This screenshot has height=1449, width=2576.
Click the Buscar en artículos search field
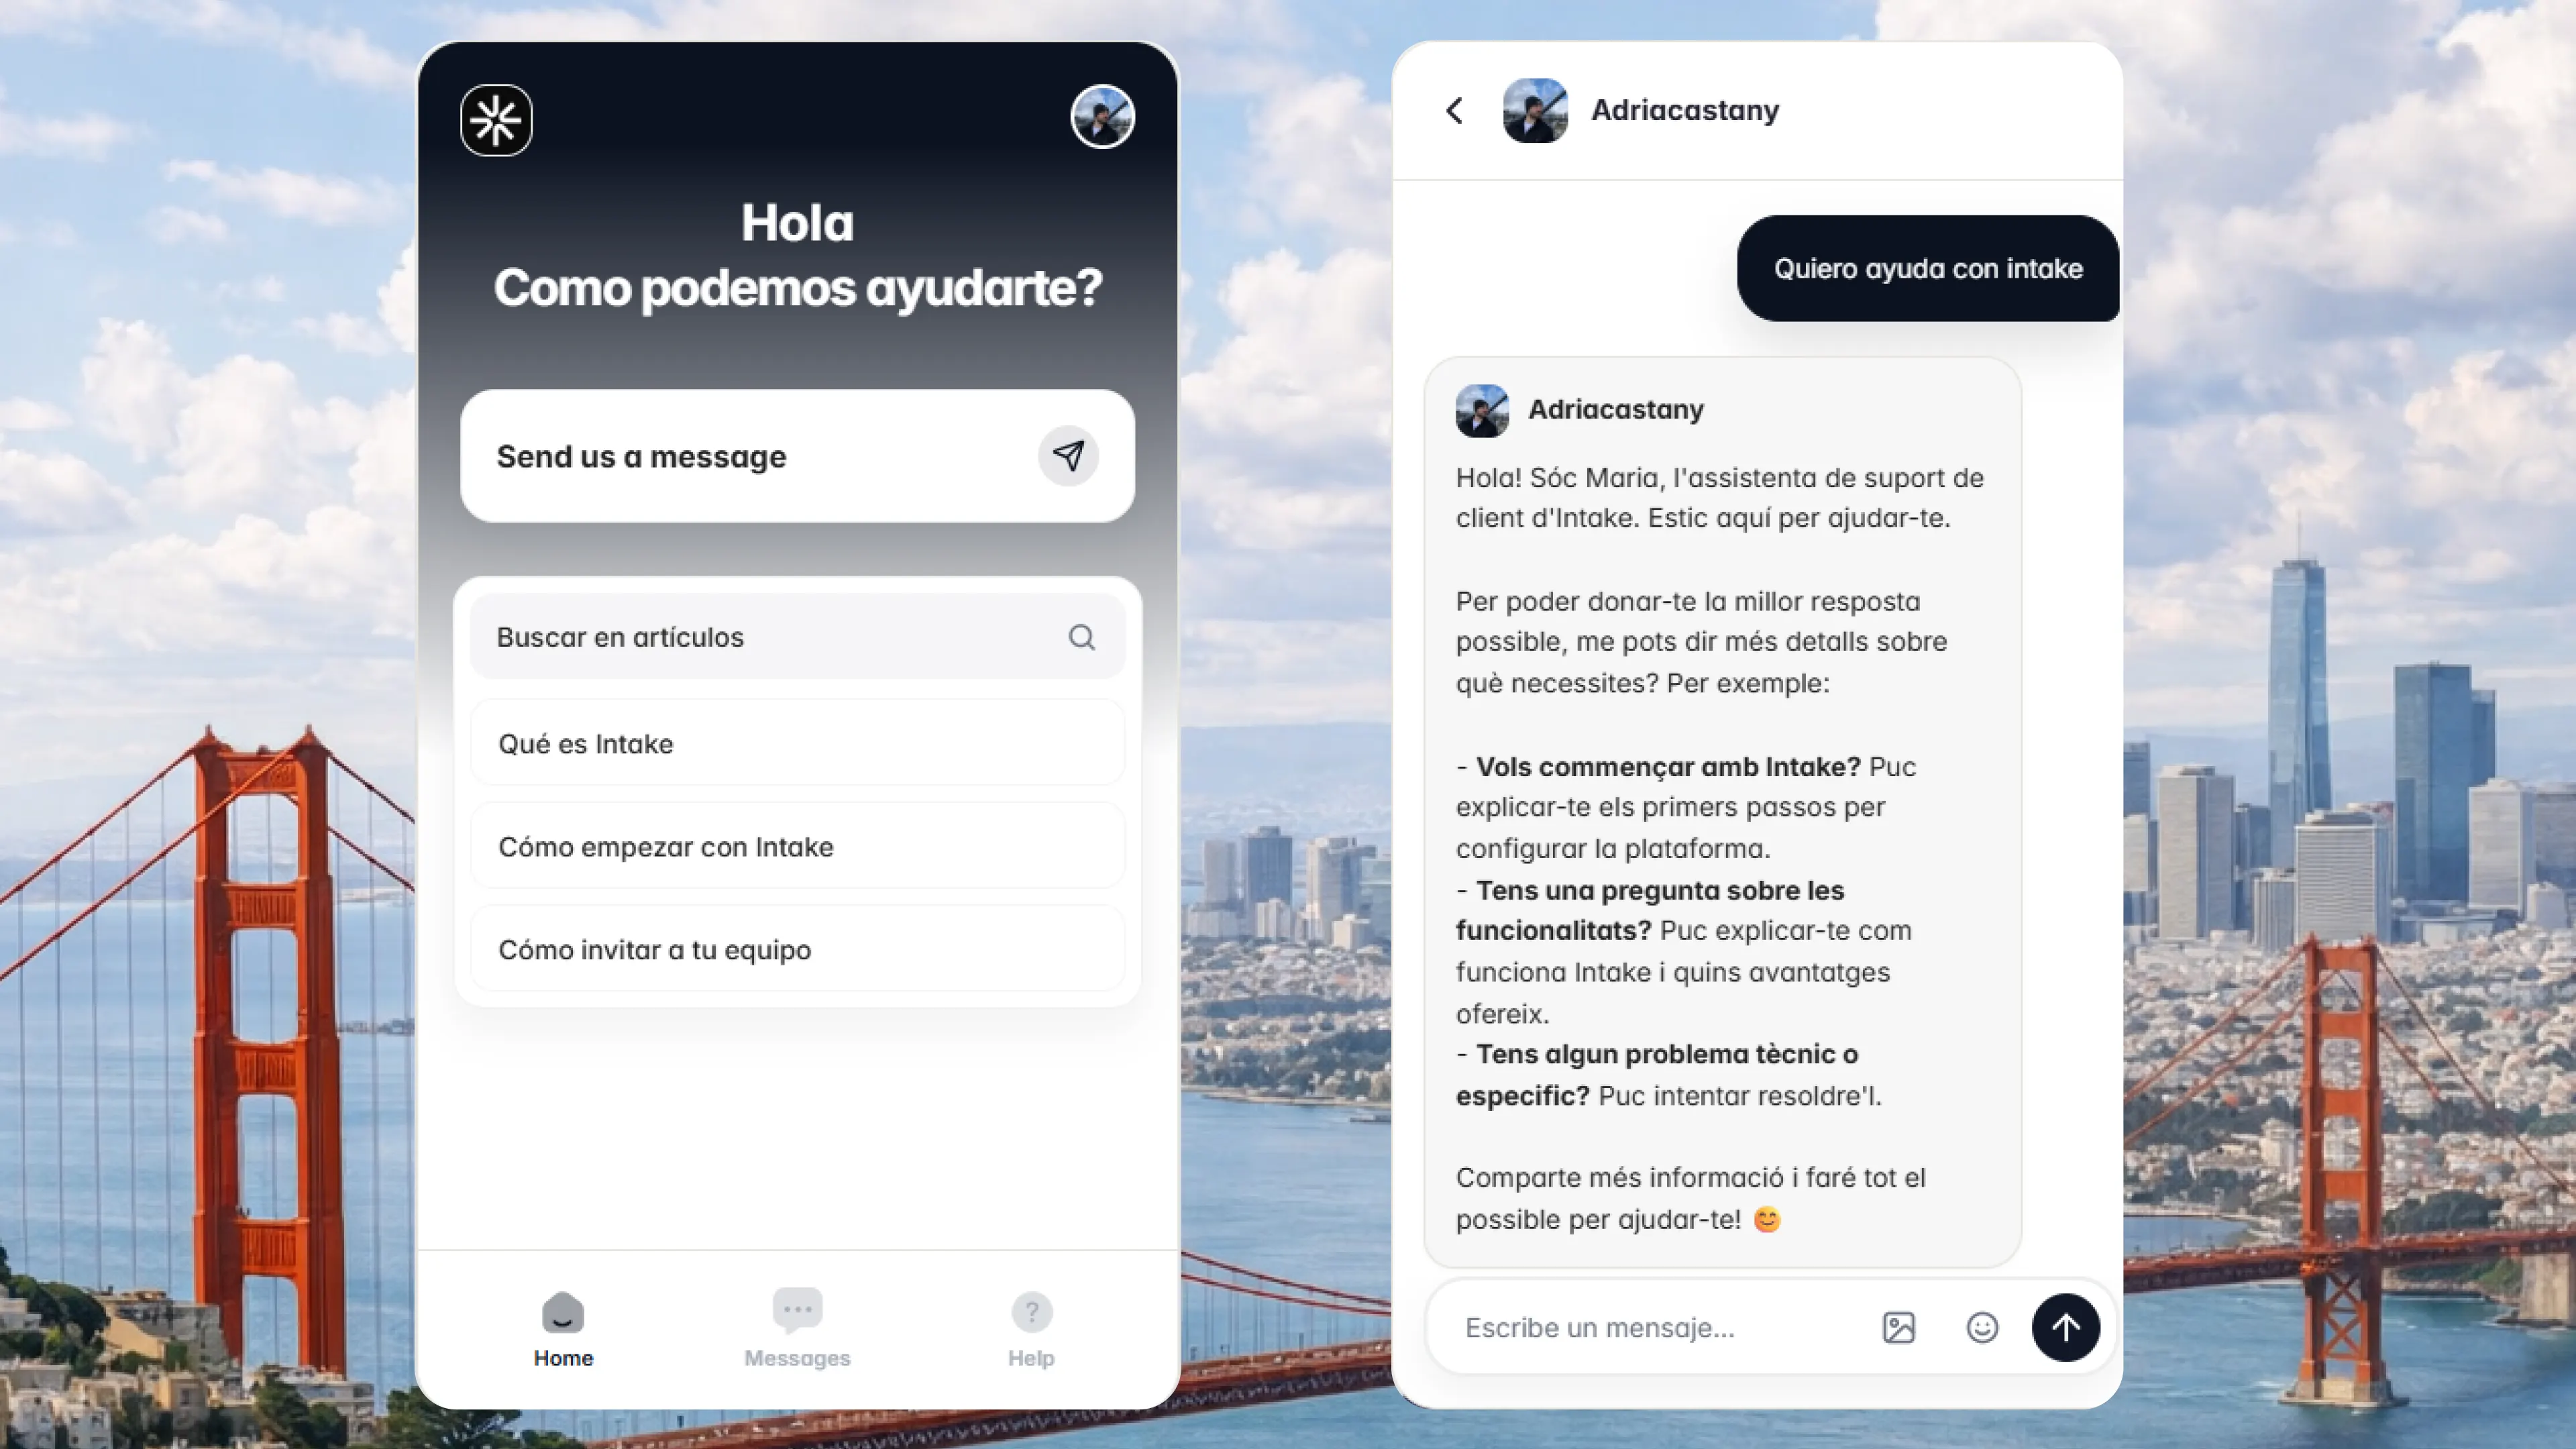797,637
